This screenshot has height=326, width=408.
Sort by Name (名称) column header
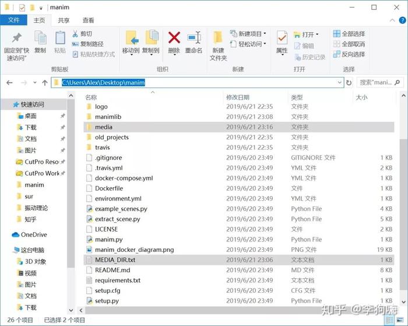click(x=91, y=97)
